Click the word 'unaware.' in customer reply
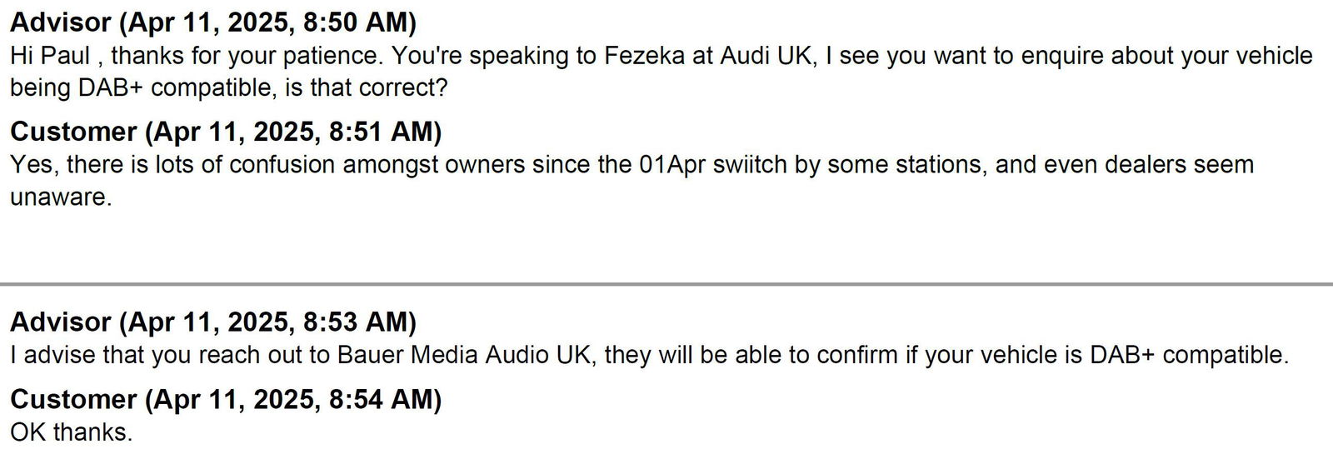The height and width of the screenshot is (469, 1333). click(x=61, y=197)
